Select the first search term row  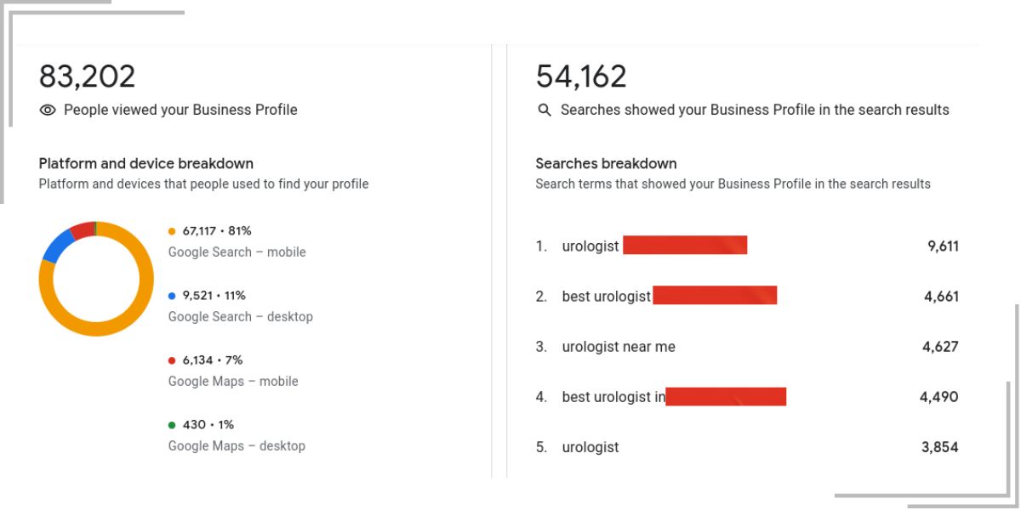(x=747, y=246)
